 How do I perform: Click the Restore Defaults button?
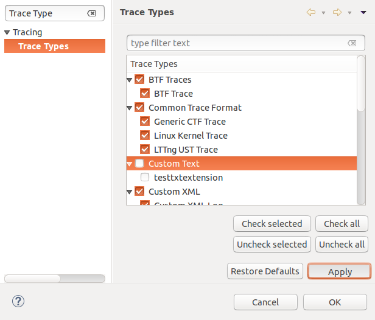click(265, 271)
